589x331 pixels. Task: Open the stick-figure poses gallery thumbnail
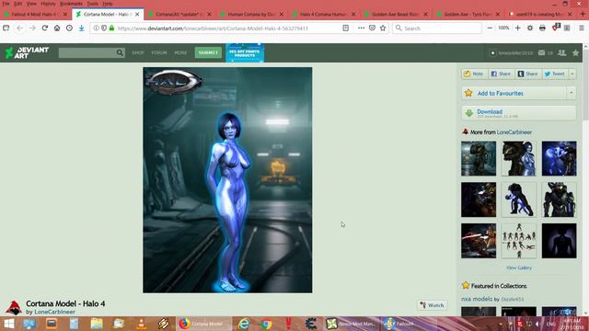point(519,241)
